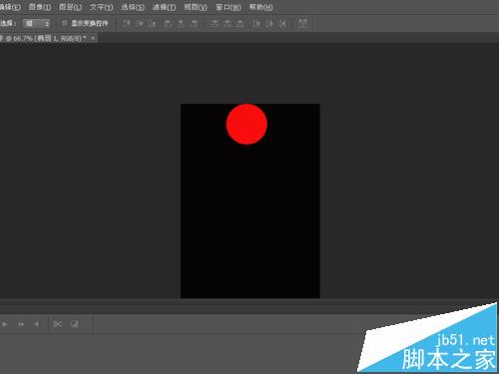Expand the auto-select 选择 group/layer dropdown
This screenshot has width=499, height=374.
point(37,23)
